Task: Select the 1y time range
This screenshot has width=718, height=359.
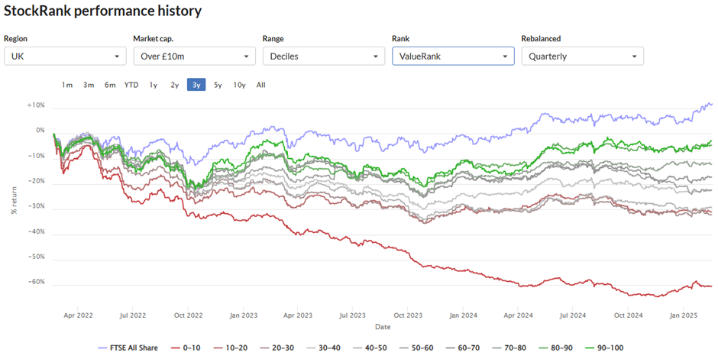Action: click(154, 85)
